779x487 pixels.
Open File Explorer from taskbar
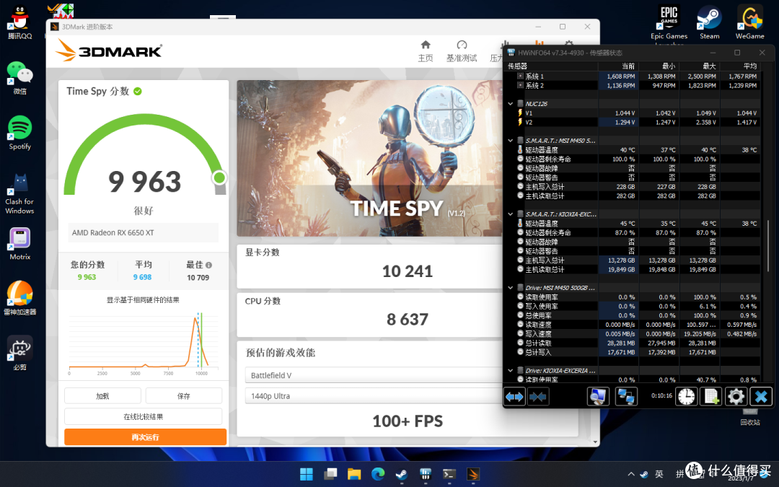point(354,474)
